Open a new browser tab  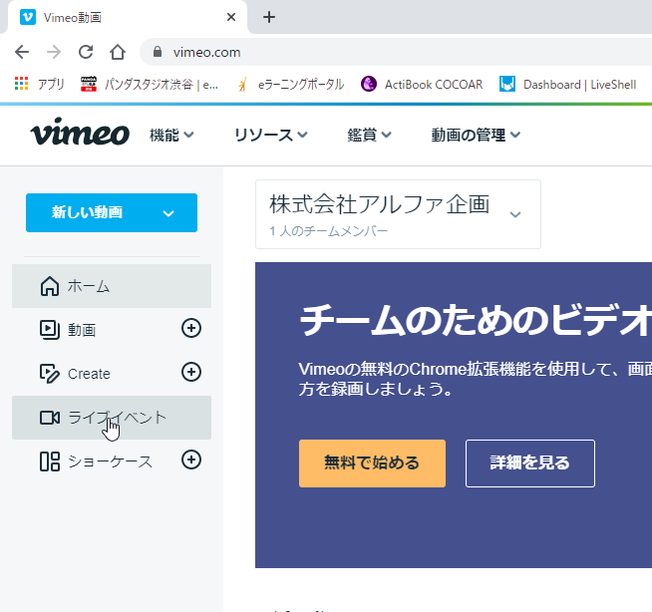pos(269,17)
